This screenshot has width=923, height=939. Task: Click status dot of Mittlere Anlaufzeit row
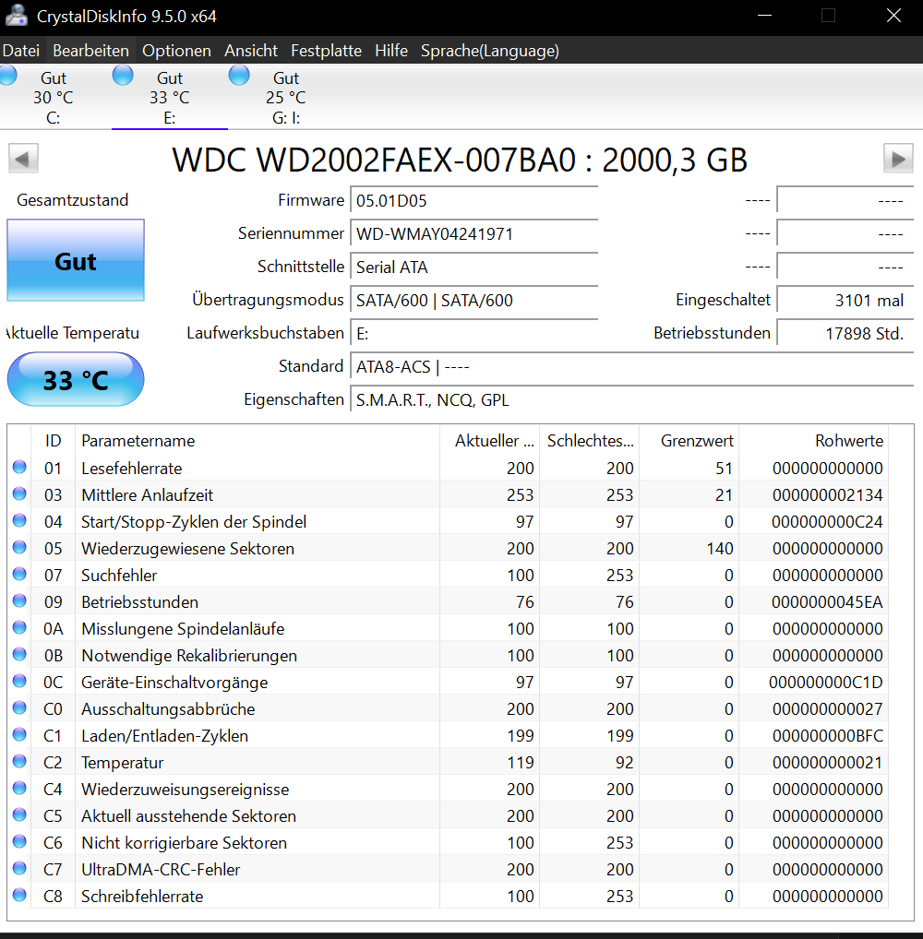point(19,494)
